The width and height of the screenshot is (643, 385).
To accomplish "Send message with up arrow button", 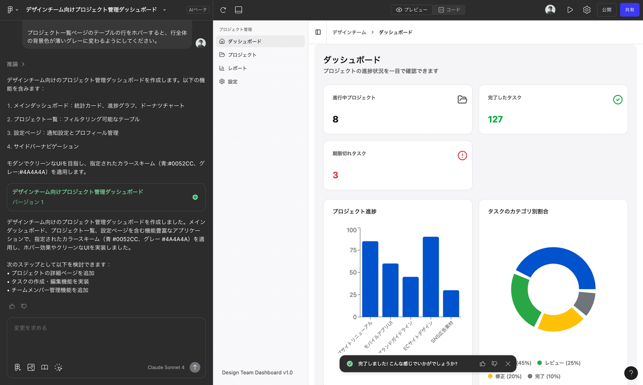I will point(195,367).
